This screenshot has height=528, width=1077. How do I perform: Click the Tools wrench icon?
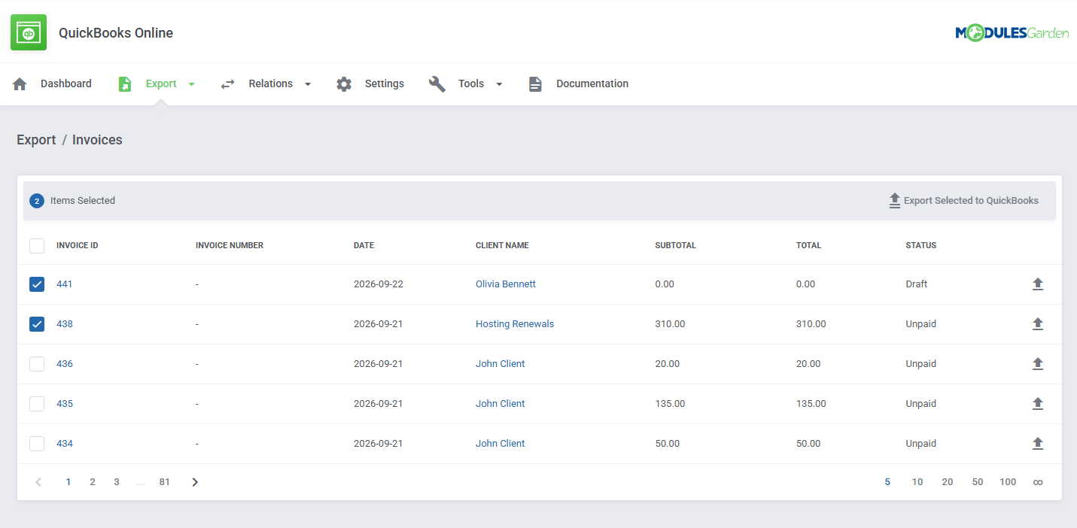click(437, 83)
